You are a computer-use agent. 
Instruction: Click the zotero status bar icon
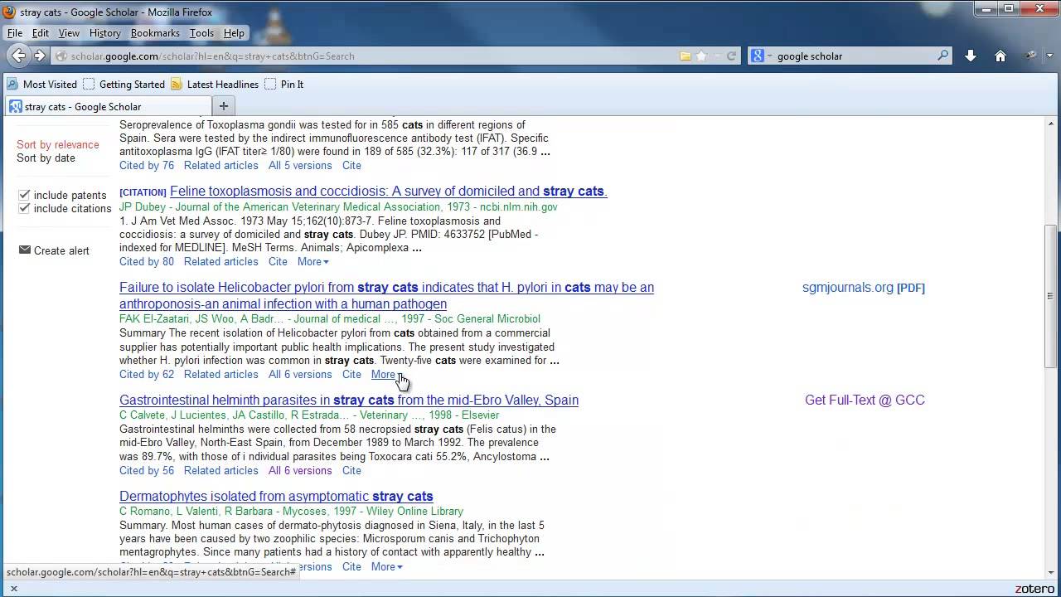[x=1034, y=589]
